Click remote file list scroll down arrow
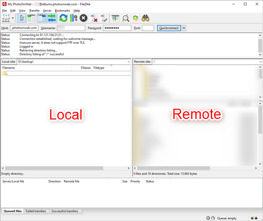The height and width of the screenshot is (221, 263). tap(260, 164)
